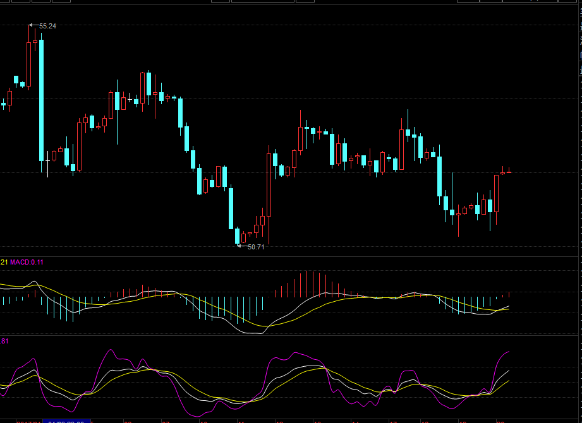Click the magenta J line peak at the bottom panel's right end
This screenshot has width=582, height=423.
[x=507, y=351]
